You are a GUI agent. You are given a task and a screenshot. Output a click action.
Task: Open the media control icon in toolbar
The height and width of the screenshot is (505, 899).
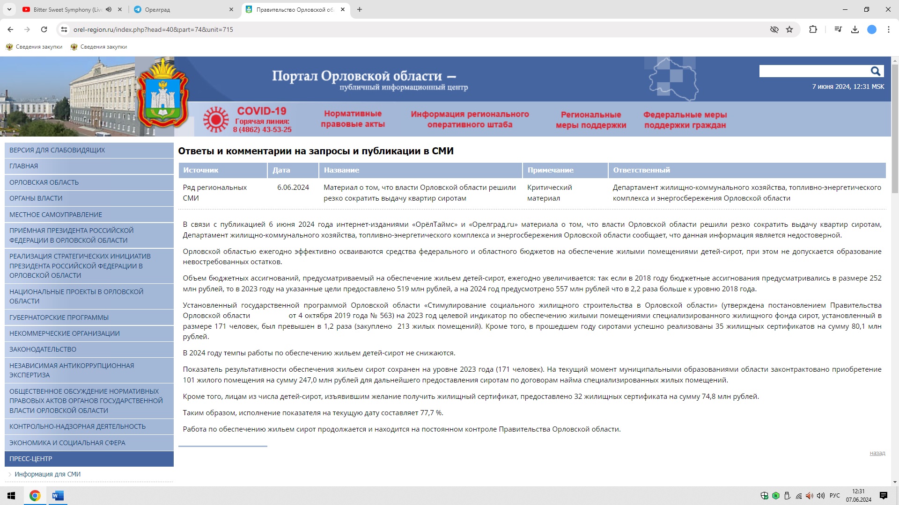tap(838, 29)
